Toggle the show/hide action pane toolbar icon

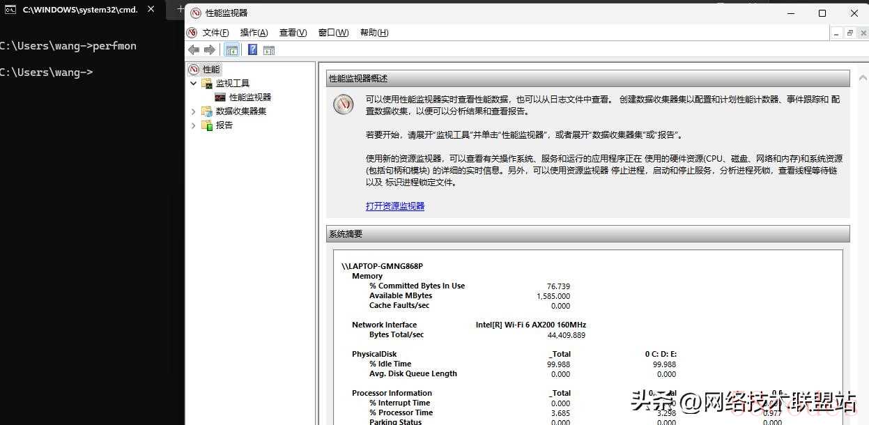[x=269, y=50]
